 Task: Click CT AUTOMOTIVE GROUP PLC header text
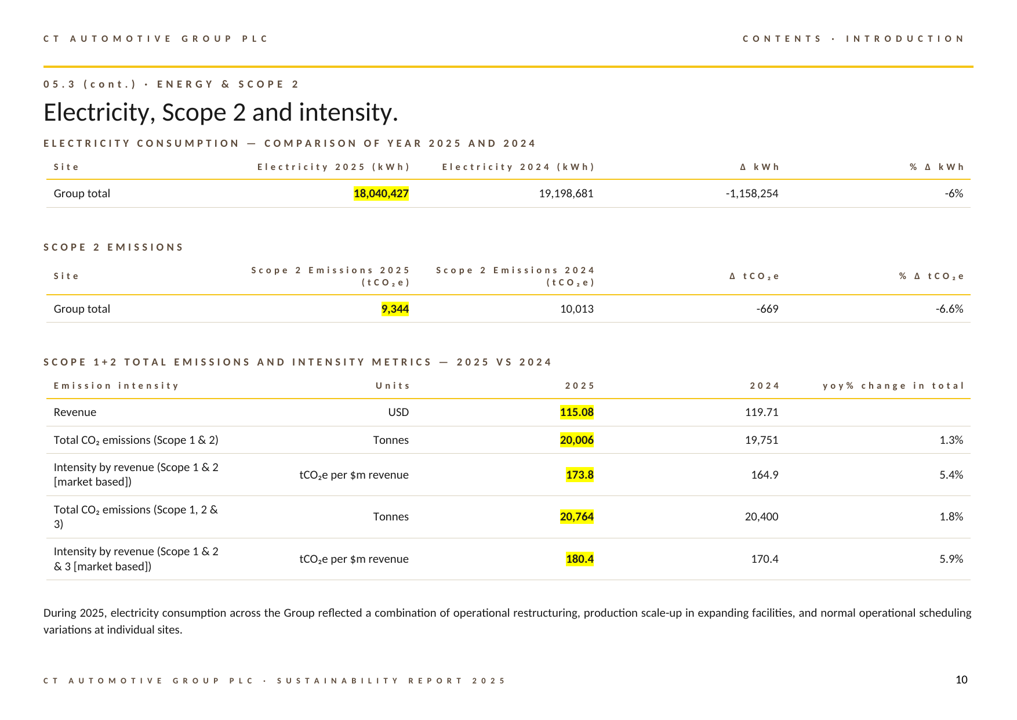[x=156, y=39]
